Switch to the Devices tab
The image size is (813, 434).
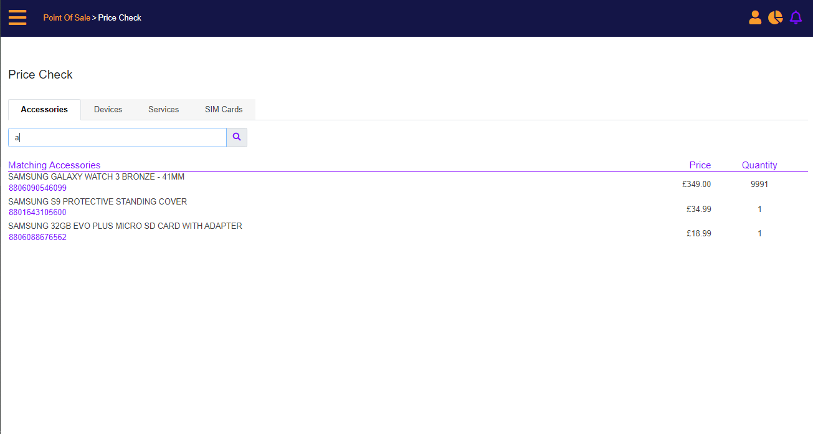tap(108, 109)
